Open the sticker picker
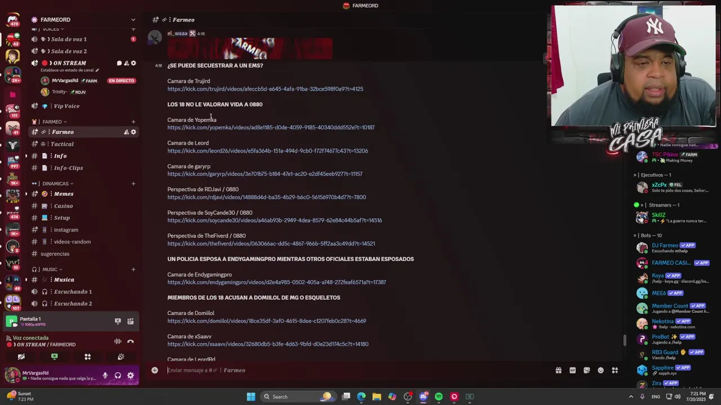Screen dimensions: 721x405 (586, 370)
